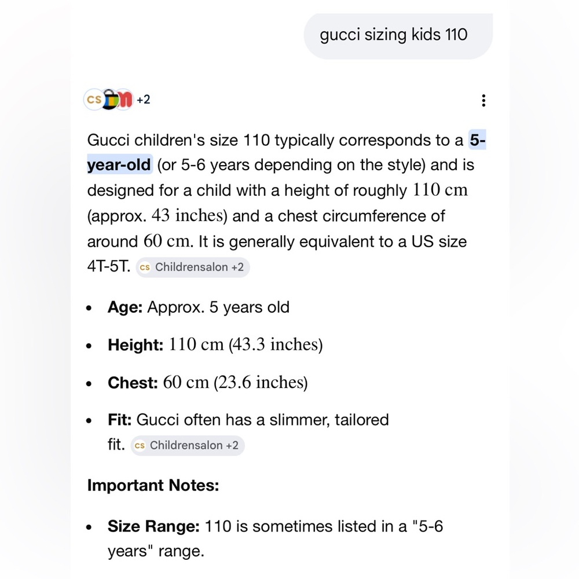
Task: Click the red M source icon
Action: click(125, 100)
